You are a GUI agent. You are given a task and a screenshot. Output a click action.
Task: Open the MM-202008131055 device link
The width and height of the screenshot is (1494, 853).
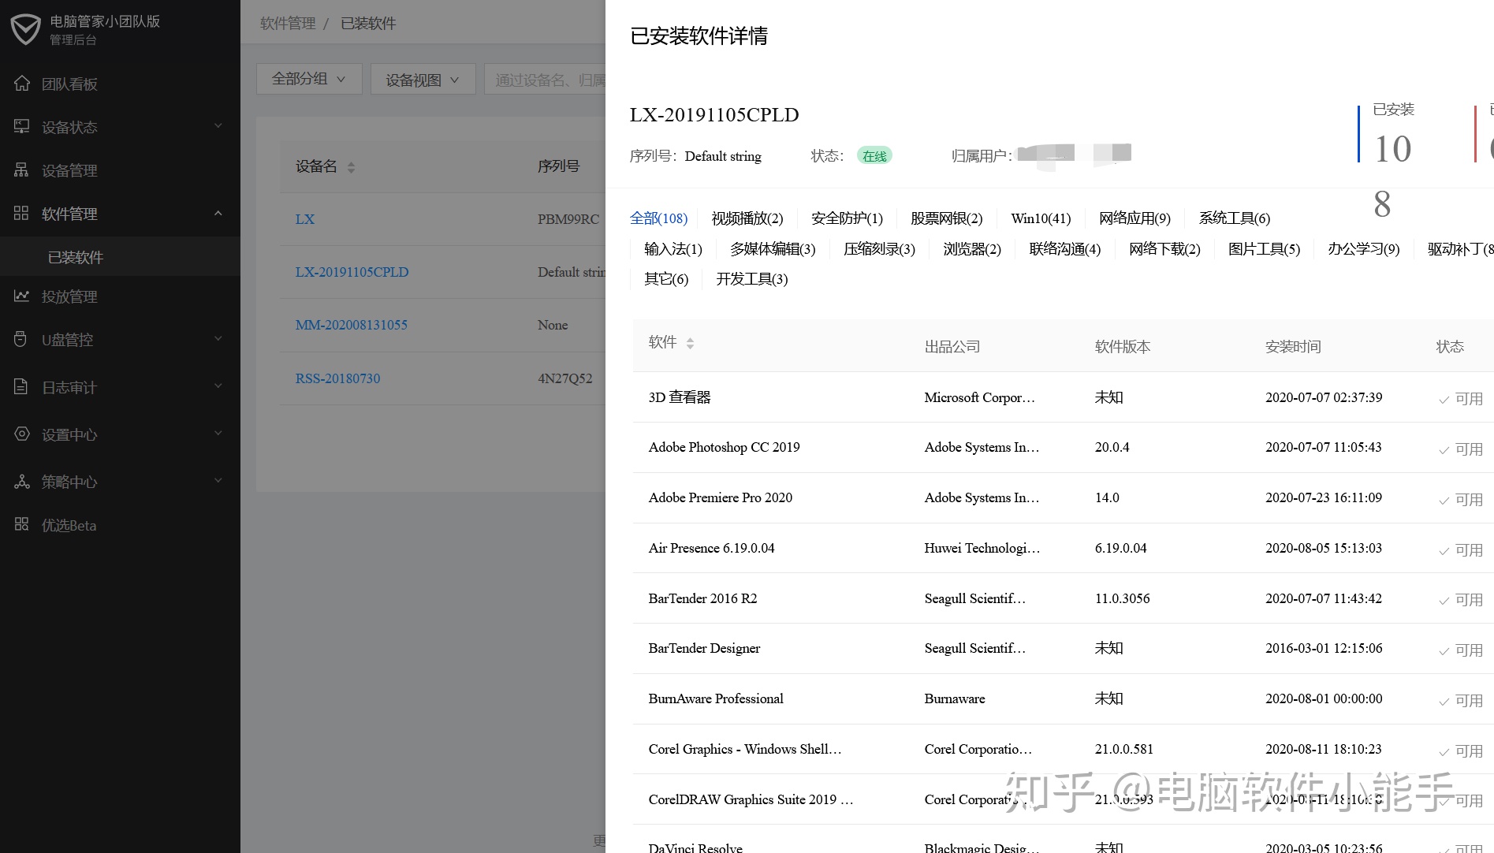click(x=352, y=325)
